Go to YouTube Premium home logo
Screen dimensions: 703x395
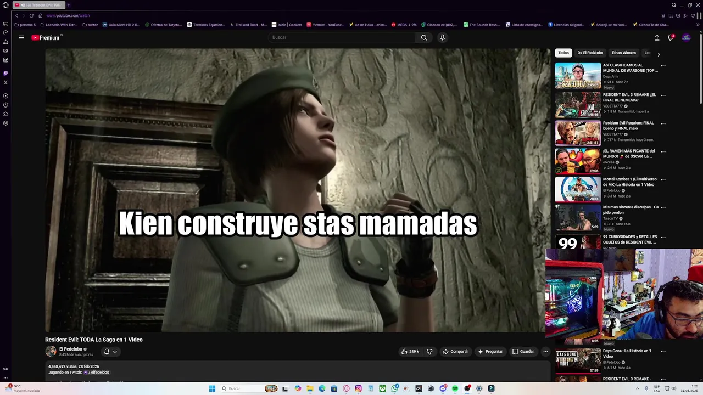tap(47, 37)
